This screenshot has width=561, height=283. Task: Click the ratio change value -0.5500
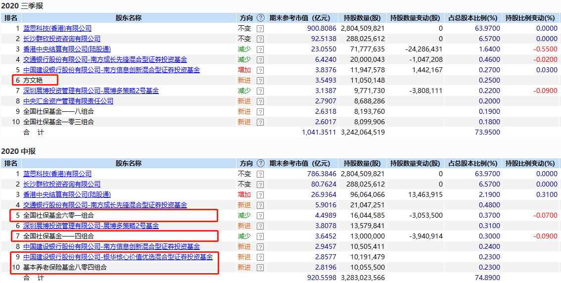[x=546, y=49]
